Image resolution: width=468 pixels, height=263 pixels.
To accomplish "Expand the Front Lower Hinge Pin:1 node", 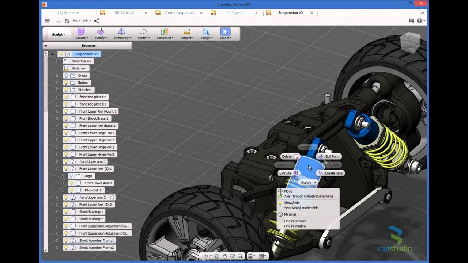I will [57, 133].
